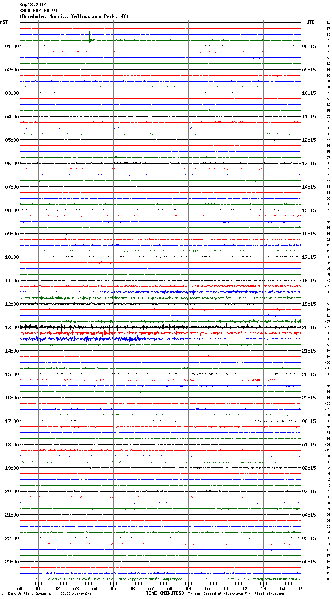The image size is (332, 599).
Task: Click the 08:15 UTC time label
Action: click(x=309, y=46)
